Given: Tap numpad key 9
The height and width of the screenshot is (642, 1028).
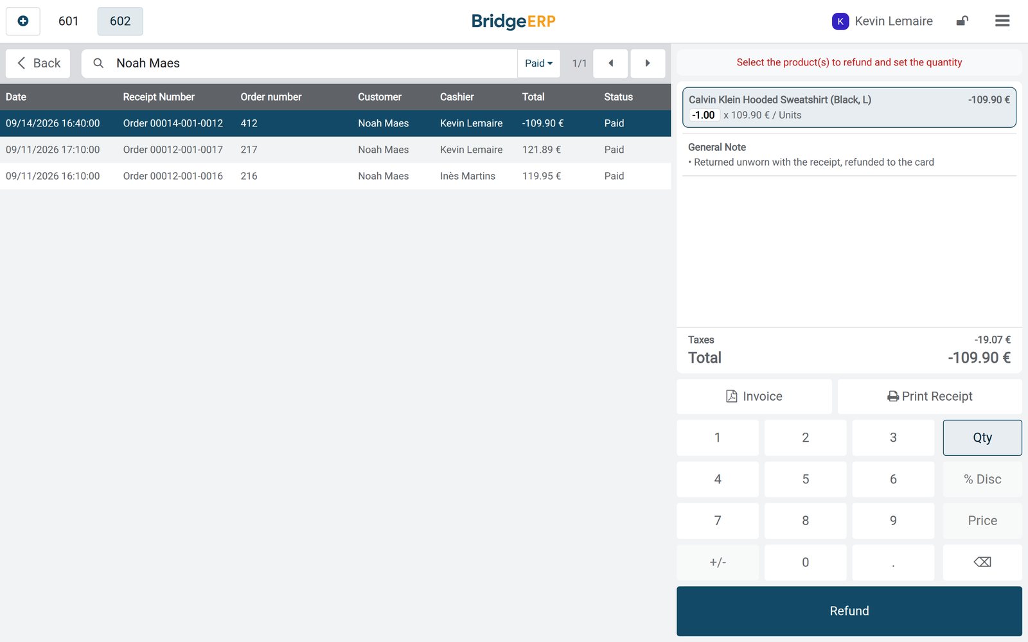Looking at the screenshot, I should coord(893,521).
